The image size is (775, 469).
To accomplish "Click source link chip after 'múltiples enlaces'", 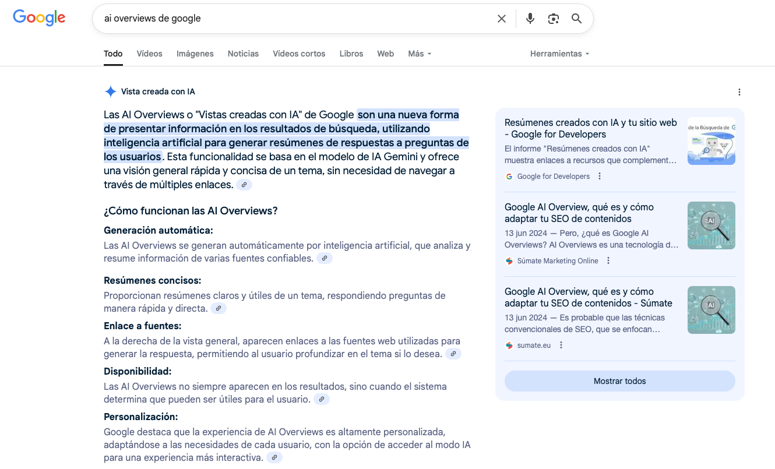I will (244, 185).
